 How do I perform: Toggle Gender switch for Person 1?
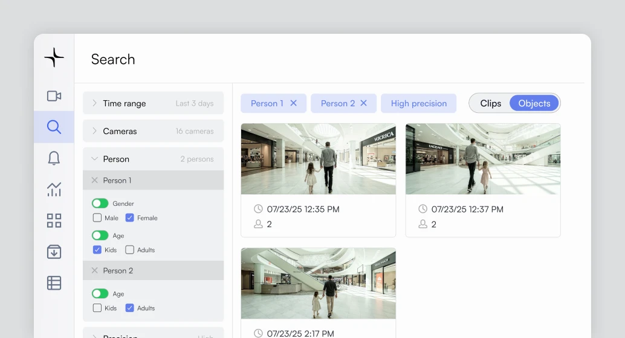tap(100, 203)
